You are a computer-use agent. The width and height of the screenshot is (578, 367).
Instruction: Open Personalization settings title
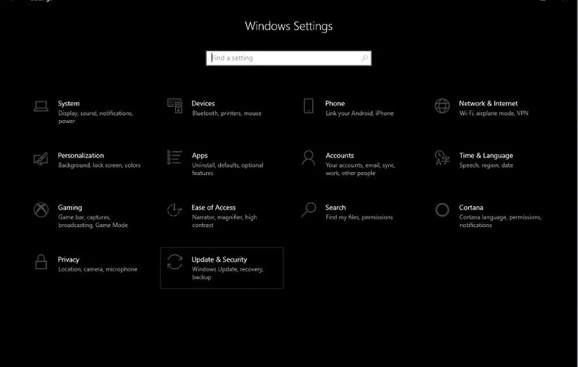(x=81, y=155)
